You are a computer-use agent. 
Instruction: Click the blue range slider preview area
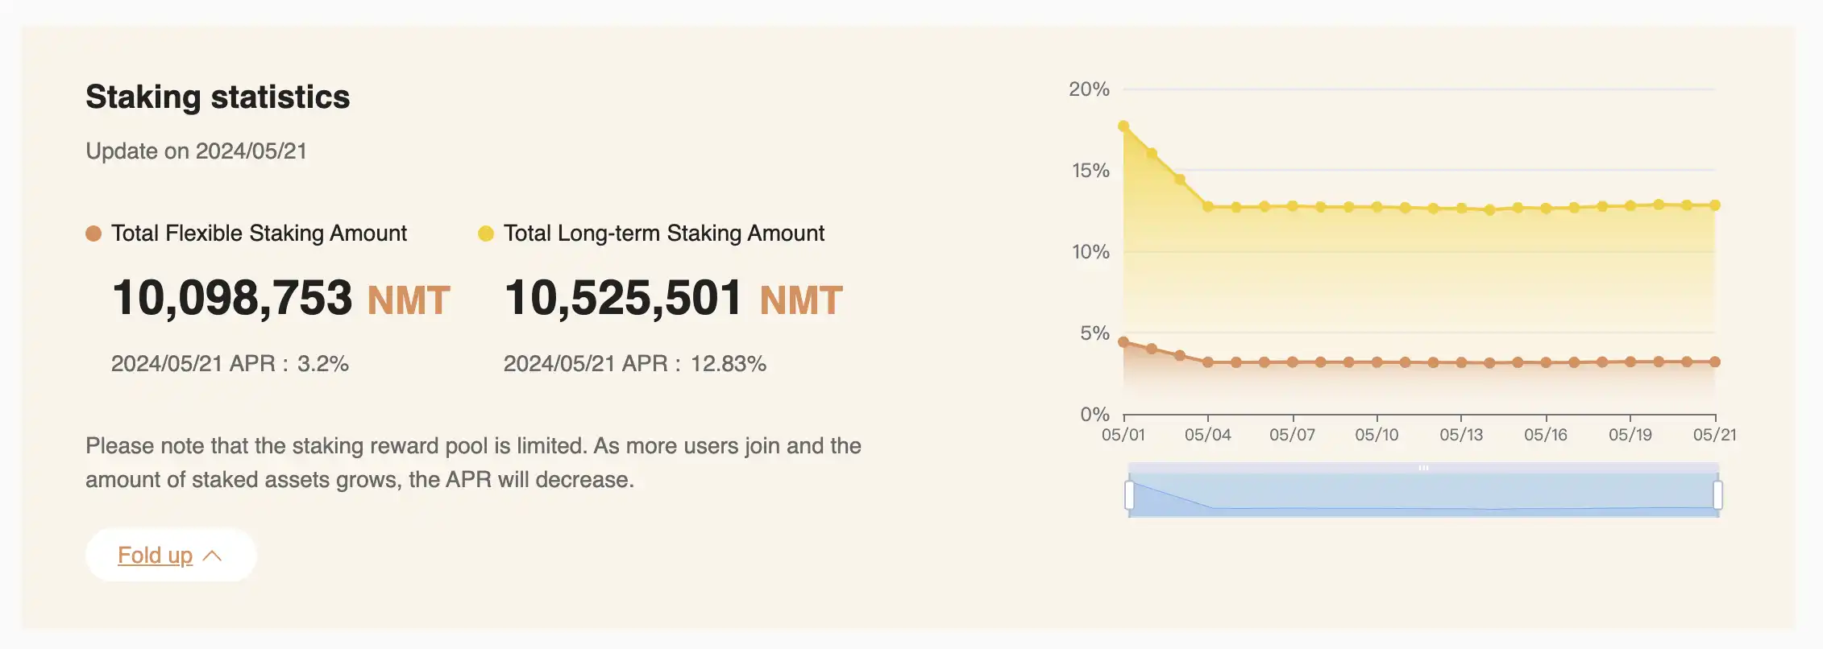pyautogui.click(x=1423, y=494)
